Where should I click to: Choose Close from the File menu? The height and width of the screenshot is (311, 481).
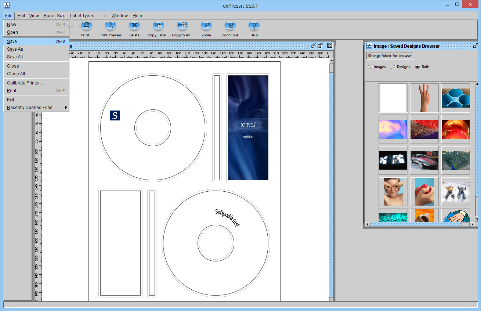point(36,66)
